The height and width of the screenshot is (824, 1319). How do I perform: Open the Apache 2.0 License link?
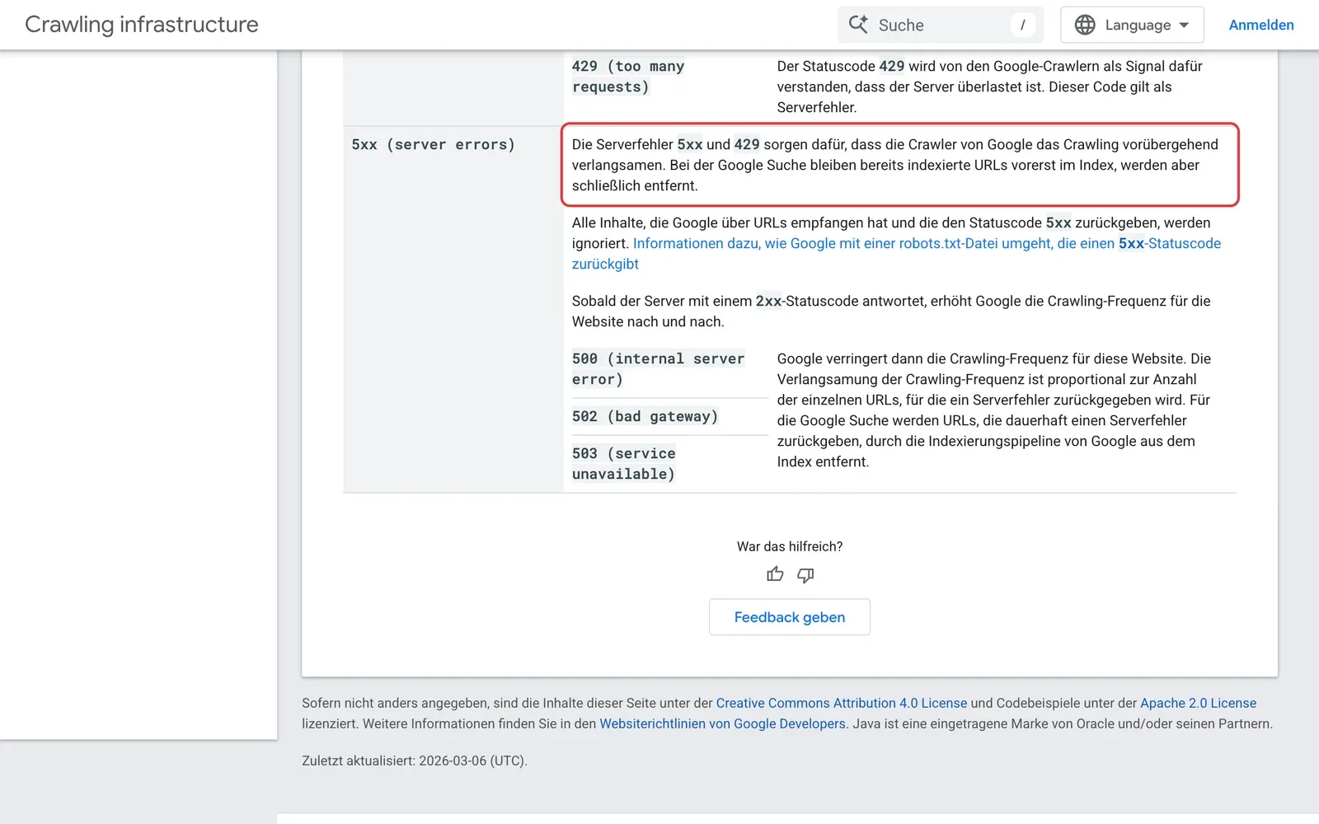pos(1198,703)
